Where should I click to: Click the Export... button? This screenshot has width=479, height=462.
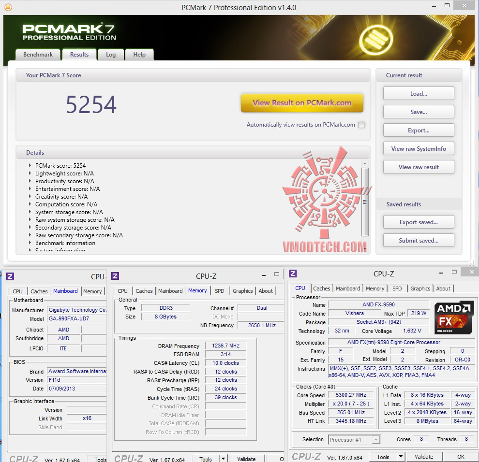click(x=419, y=130)
